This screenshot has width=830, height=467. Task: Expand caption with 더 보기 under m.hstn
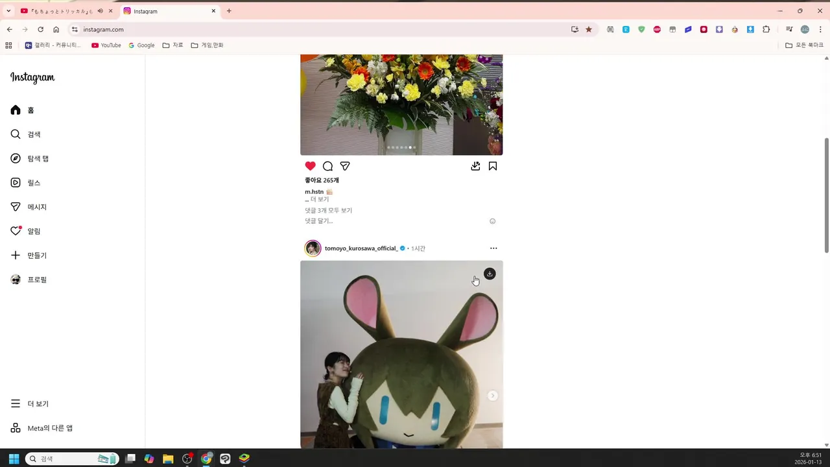click(x=320, y=200)
